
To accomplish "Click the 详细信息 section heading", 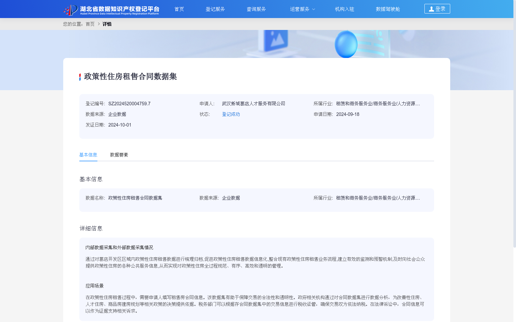I will tap(91, 229).
